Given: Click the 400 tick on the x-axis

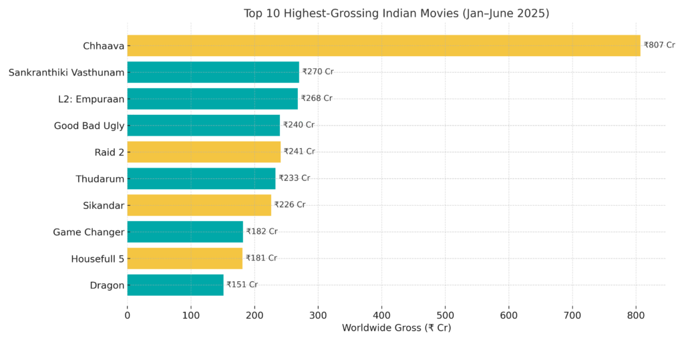Looking at the screenshot, I should pyautogui.click(x=381, y=314).
